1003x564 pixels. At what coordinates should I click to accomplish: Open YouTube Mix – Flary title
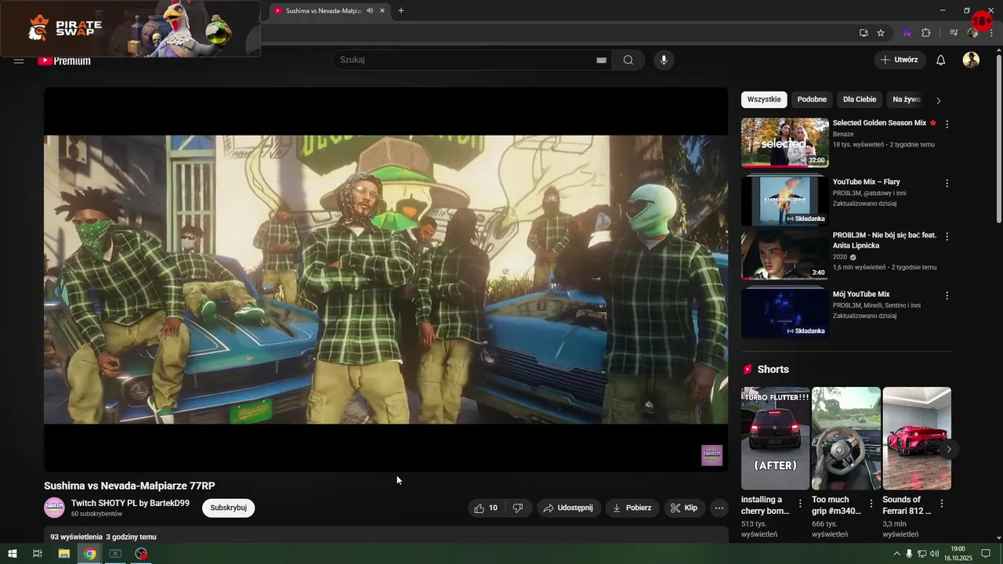click(866, 182)
